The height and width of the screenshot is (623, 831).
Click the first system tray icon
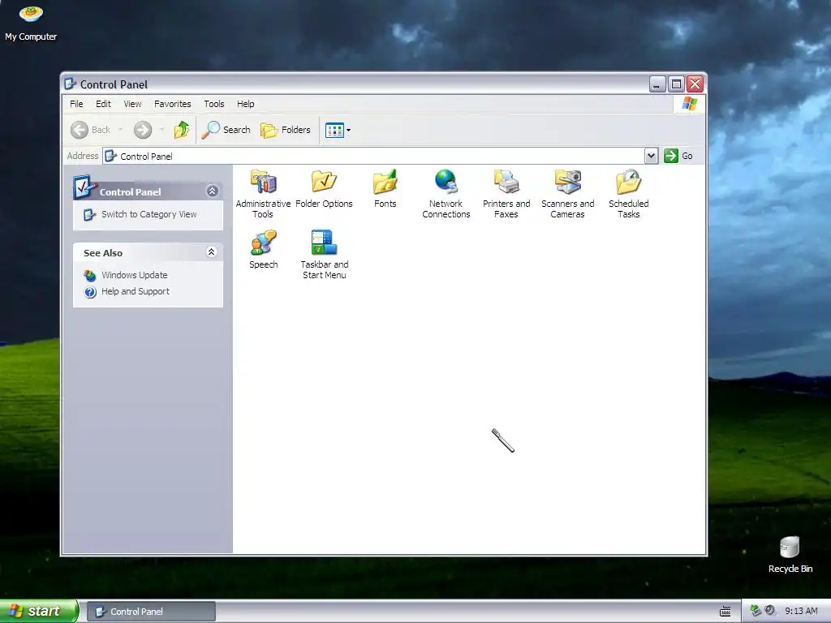756,611
